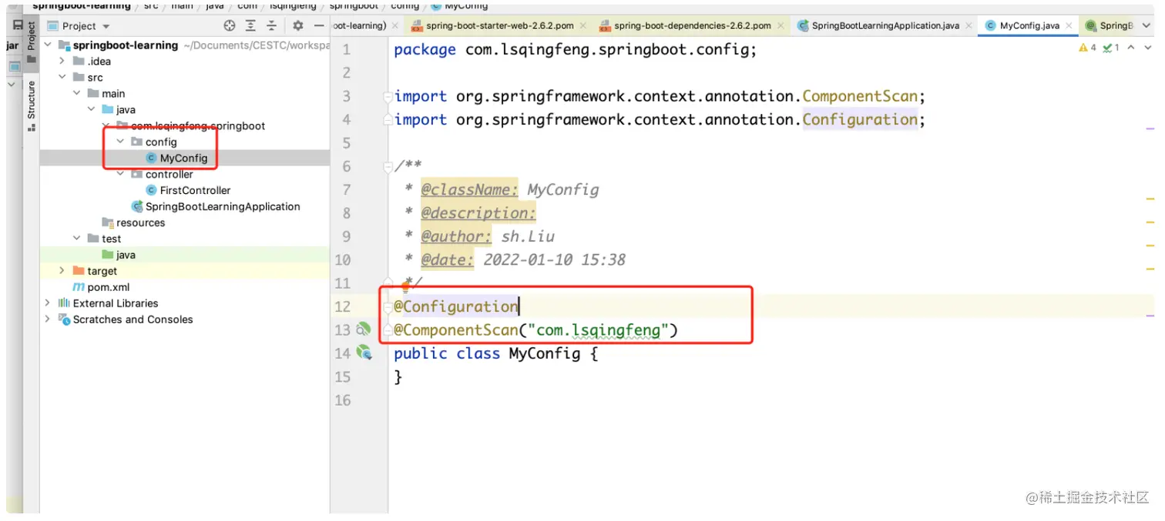Click the @Configuration annotation on line 12
The image size is (1165, 521).
tap(456, 306)
